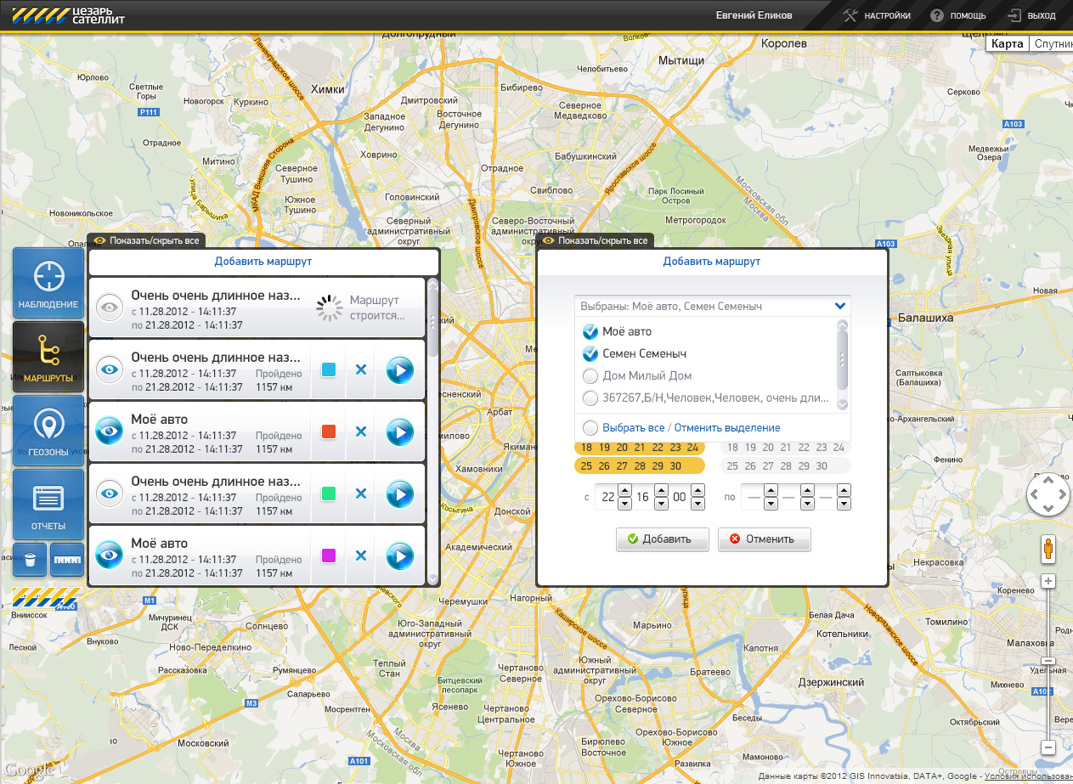Screen dimensions: 1073x784
Task: Select day 27 in the yellow calendar
Action: tap(622, 465)
